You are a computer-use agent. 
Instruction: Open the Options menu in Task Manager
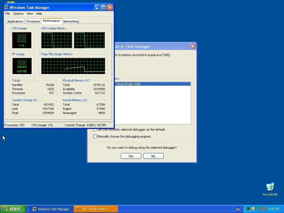18,14
